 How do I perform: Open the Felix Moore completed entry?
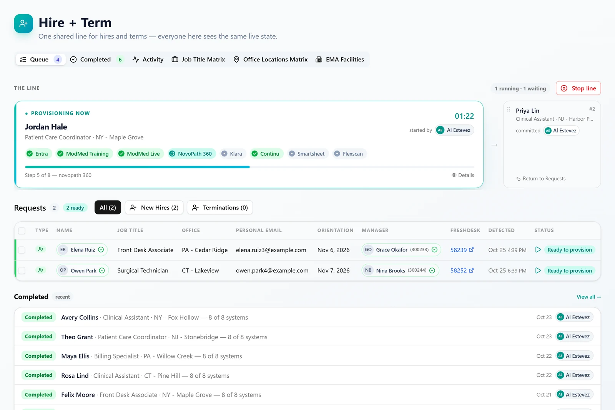307,395
